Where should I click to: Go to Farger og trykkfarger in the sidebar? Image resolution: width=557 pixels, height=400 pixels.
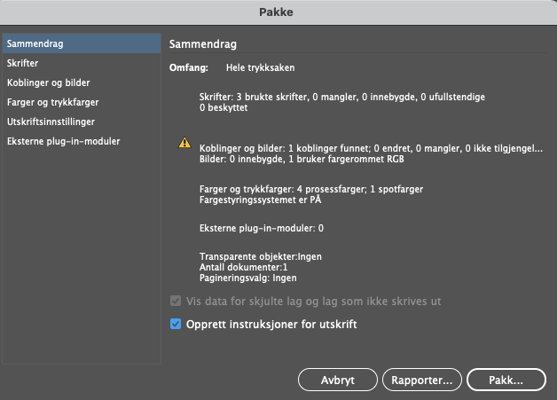52,102
